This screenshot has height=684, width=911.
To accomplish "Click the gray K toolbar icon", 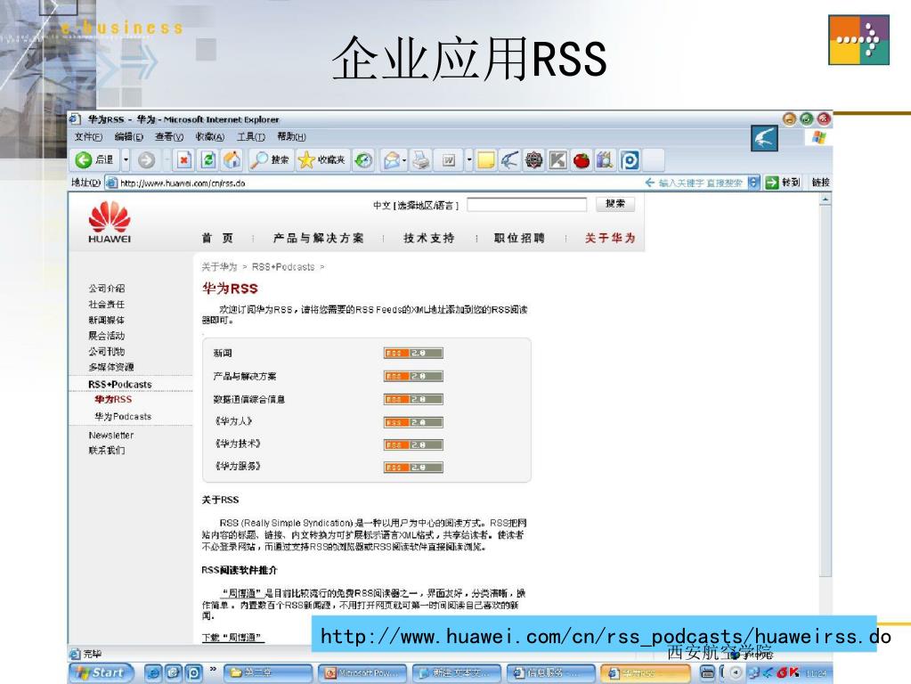I will pos(557,159).
